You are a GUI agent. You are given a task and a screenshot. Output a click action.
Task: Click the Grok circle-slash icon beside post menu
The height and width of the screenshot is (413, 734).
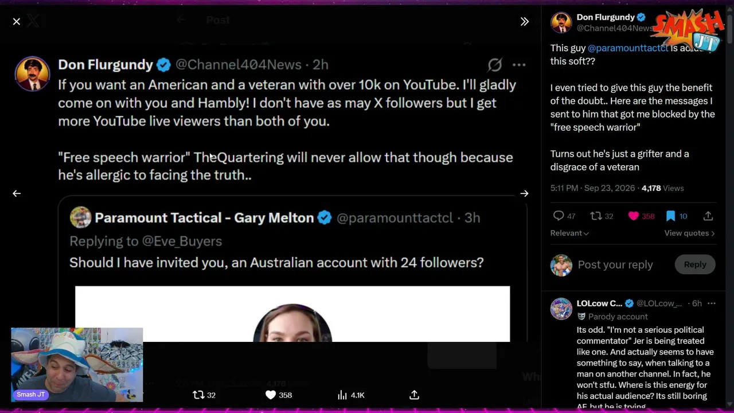point(495,65)
